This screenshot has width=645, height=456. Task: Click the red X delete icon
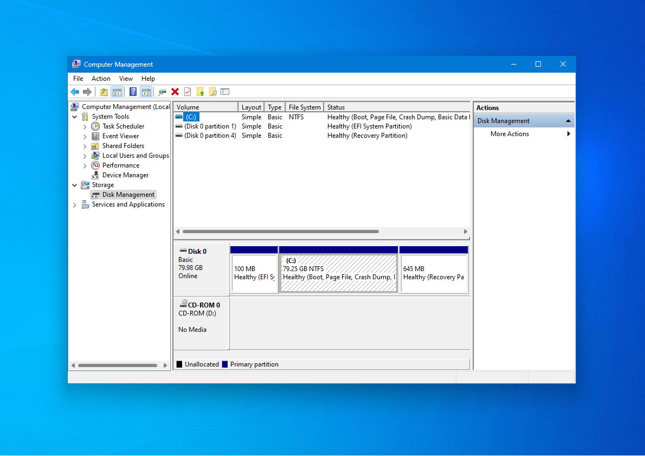coord(175,92)
